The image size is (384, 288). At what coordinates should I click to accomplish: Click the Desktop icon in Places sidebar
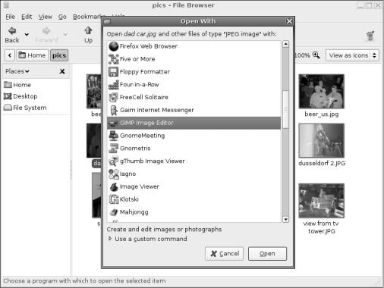8,96
